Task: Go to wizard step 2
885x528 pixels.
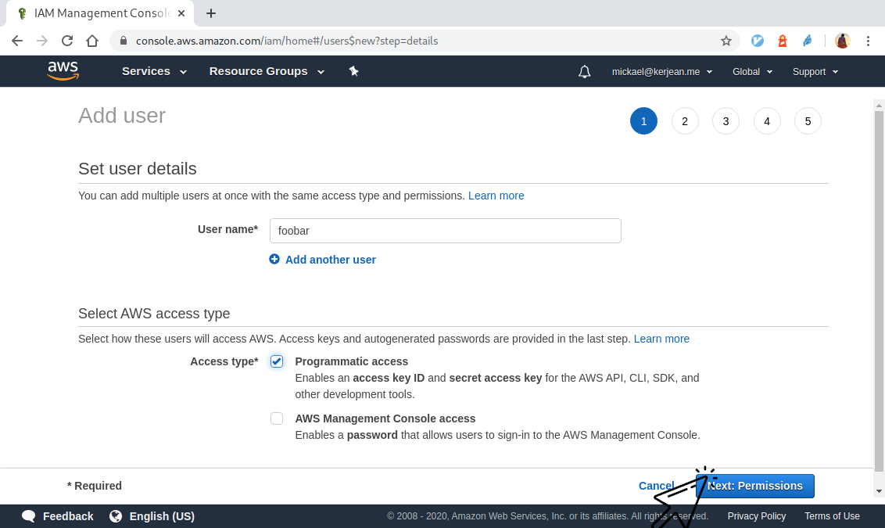Action: click(x=685, y=120)
